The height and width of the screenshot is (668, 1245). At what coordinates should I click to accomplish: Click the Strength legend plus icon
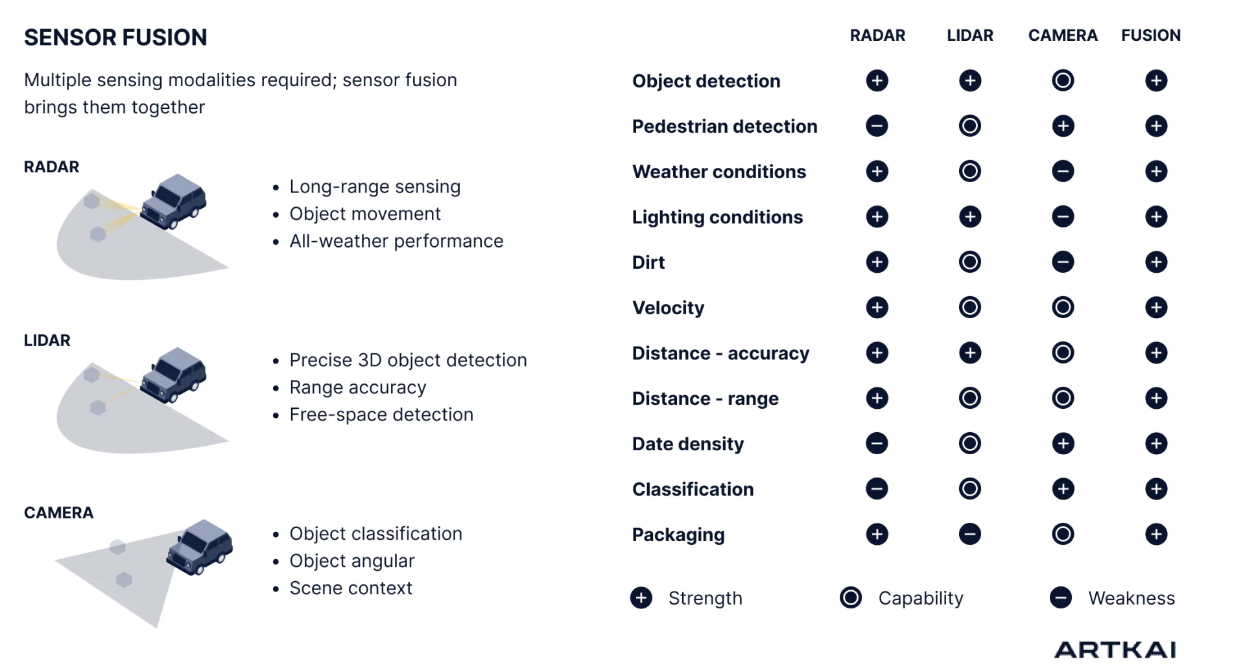(641, 597)
